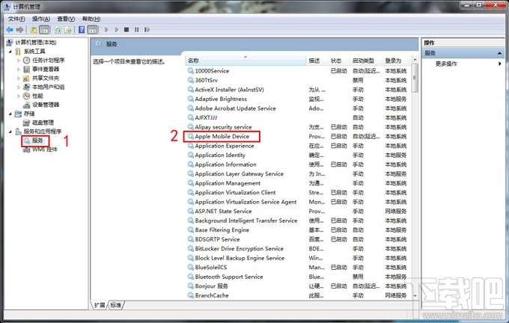Image resolution: width=509 pixels, height=323 pixels.
Task: Open the 帮助(H) menu
Action: point(91,19)
